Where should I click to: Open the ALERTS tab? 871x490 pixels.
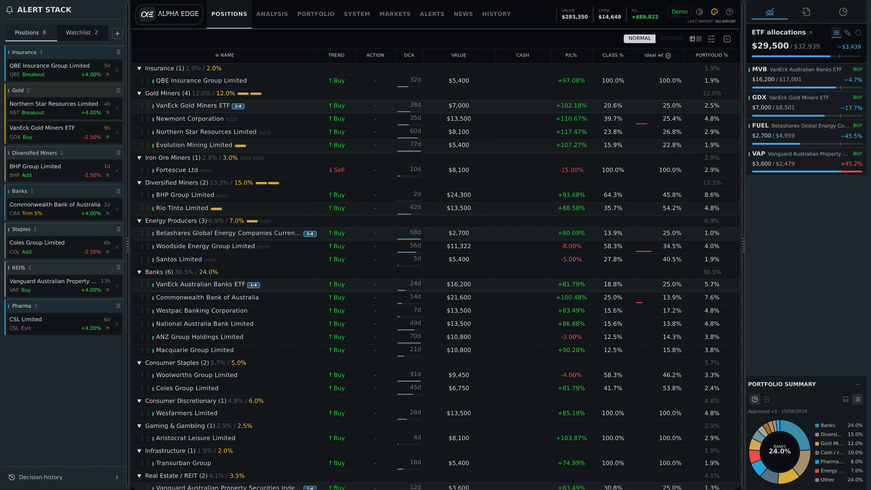[432, 14]
